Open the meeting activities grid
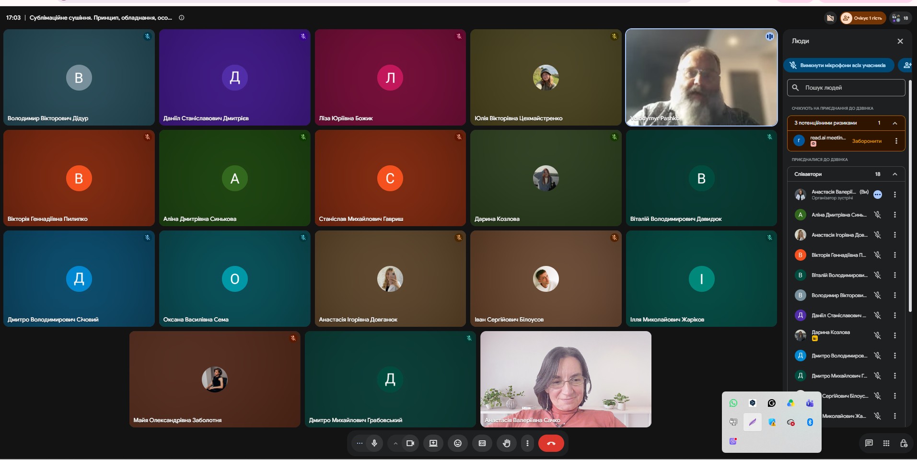 pyautogui.click(x=886, y=443)
